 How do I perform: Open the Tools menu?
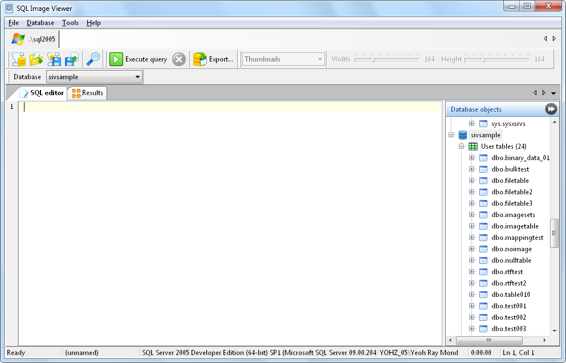(70, 23)
